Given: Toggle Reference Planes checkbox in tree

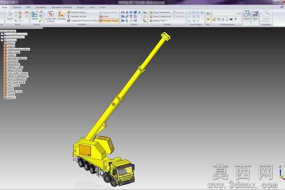Looking at the screenshot, I should point(2,37).
